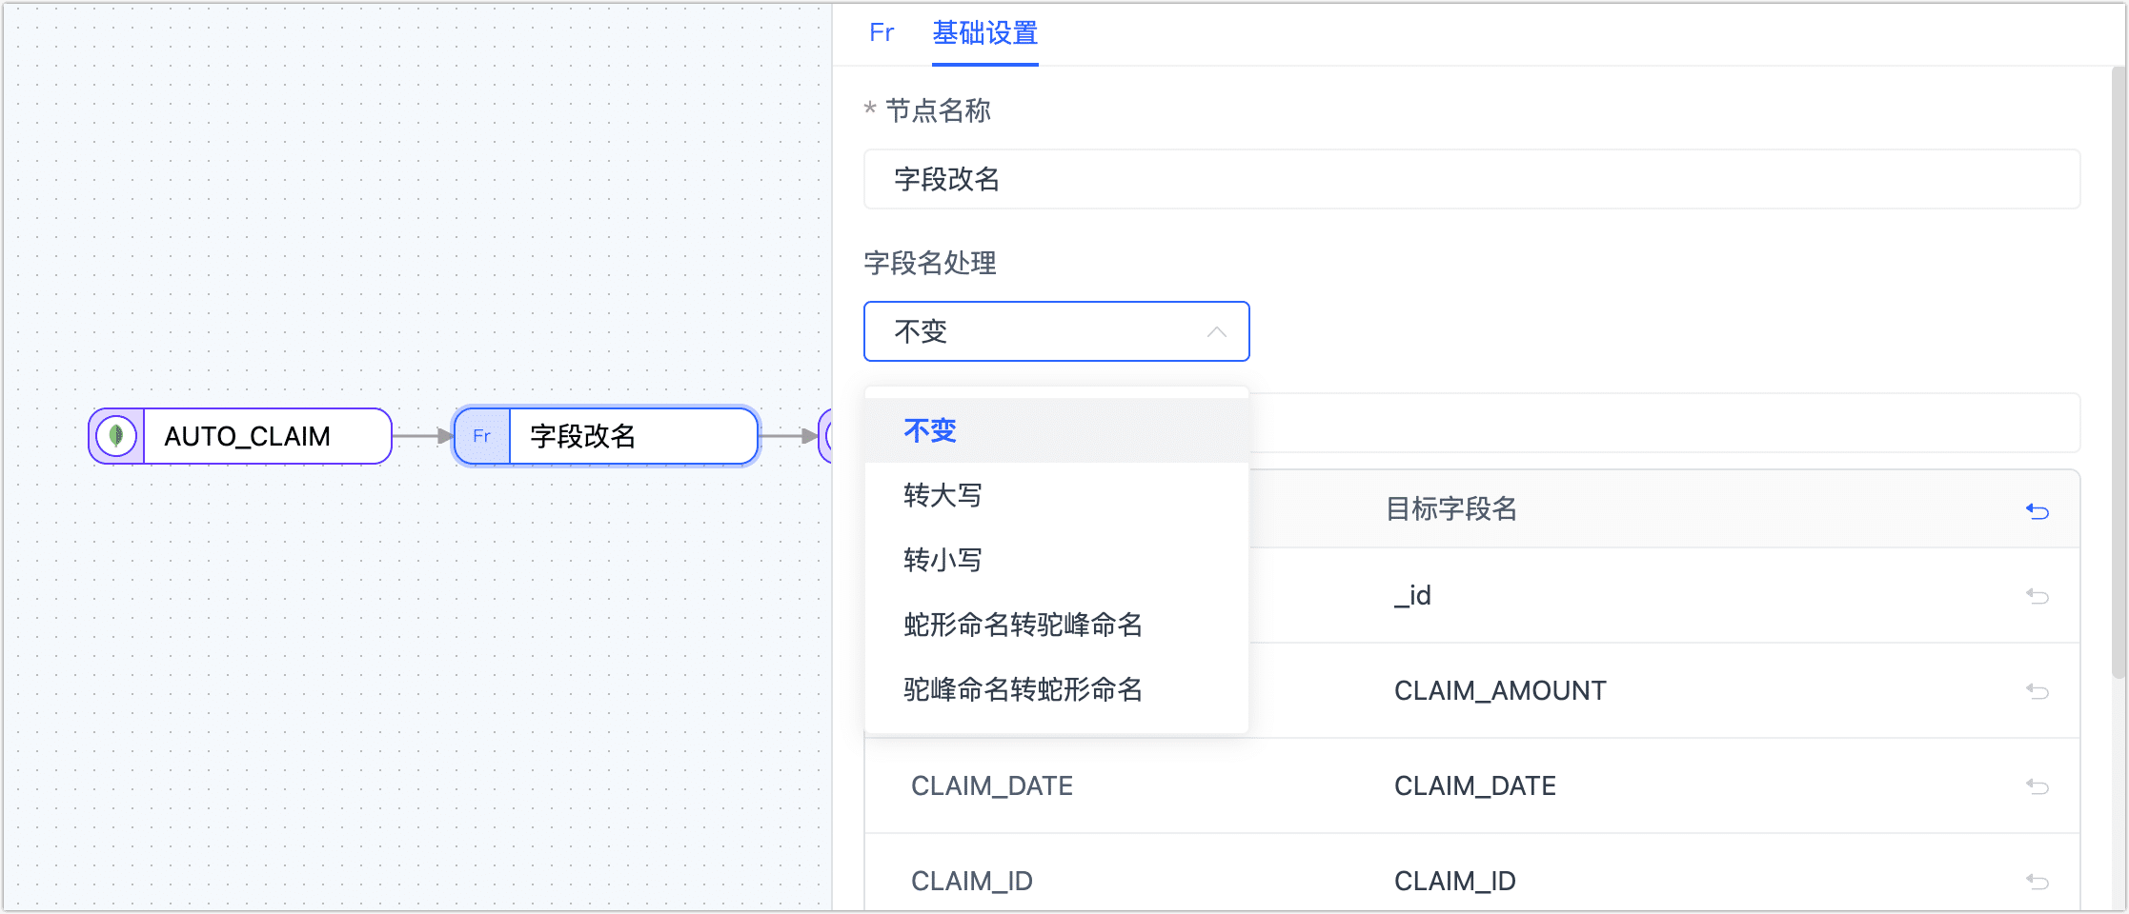Switch to the Fr tab

coord(882,33)
